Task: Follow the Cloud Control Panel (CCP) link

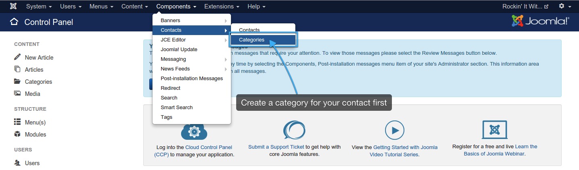Action: 193,151
